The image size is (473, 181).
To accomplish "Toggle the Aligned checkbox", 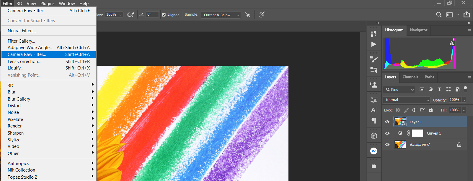I will pyautogui.click(x=164, y=15).
